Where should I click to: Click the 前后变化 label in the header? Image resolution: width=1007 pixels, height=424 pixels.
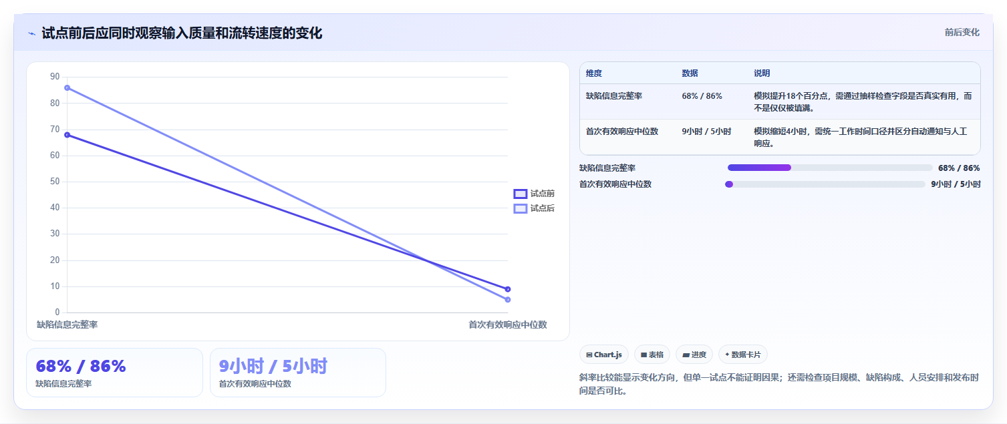pos(962,32)
